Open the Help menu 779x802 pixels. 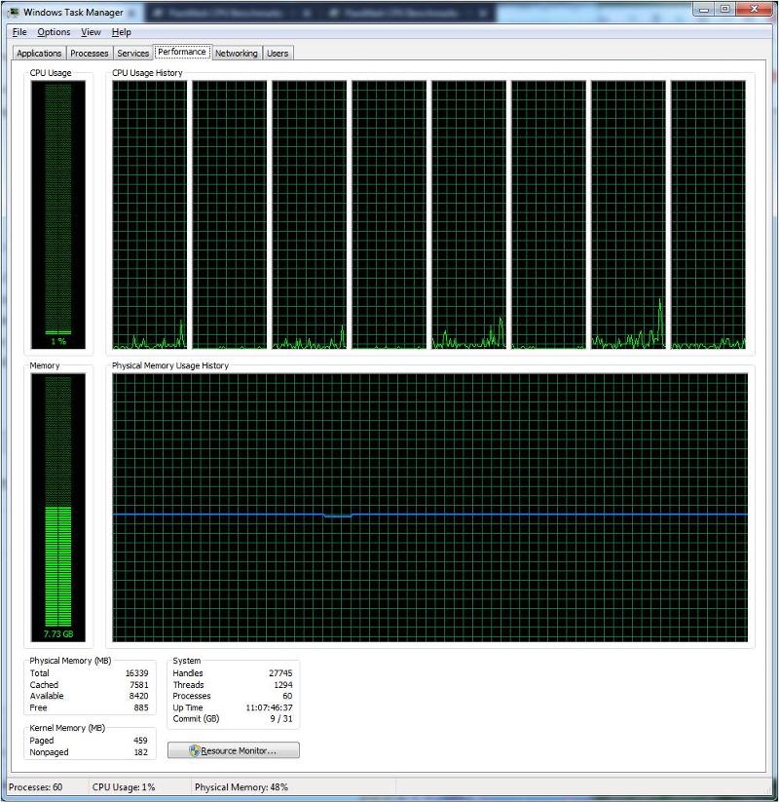pos(122,31)
